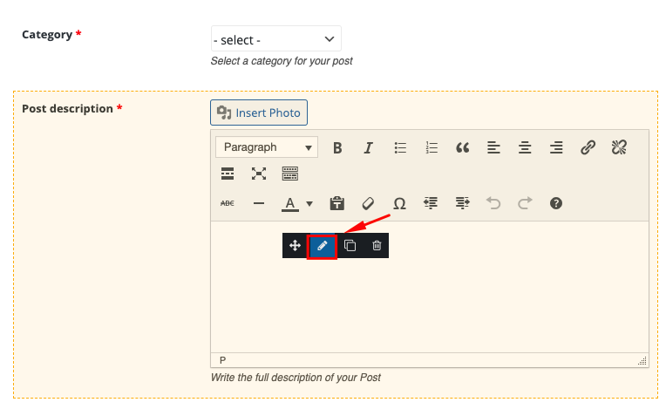Toggle the toolbar with the keyboard icon
666x409 pixels.
290,174
